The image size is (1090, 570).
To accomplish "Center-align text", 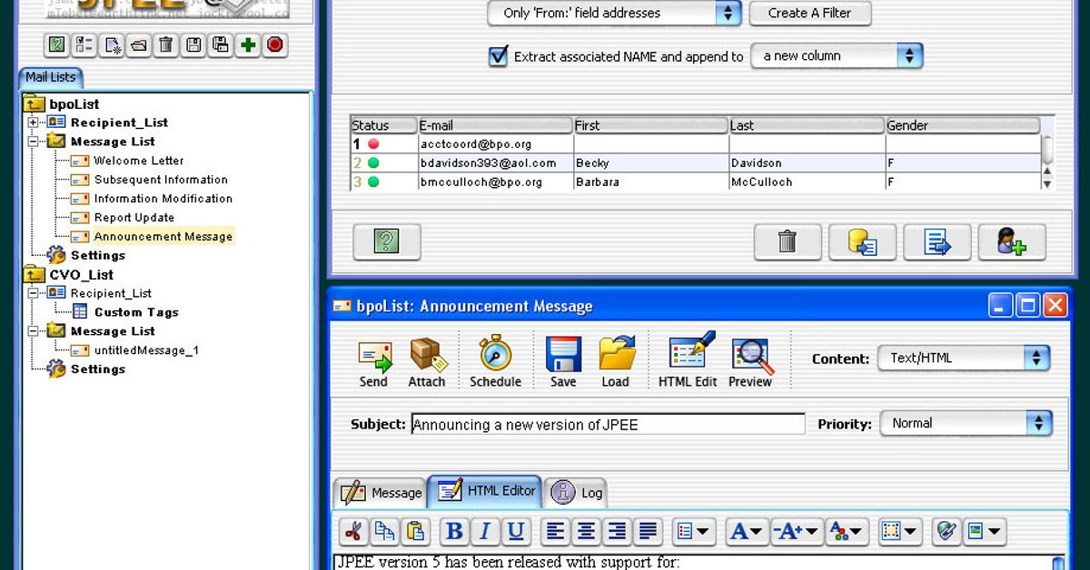I will (x=586, y=531).
